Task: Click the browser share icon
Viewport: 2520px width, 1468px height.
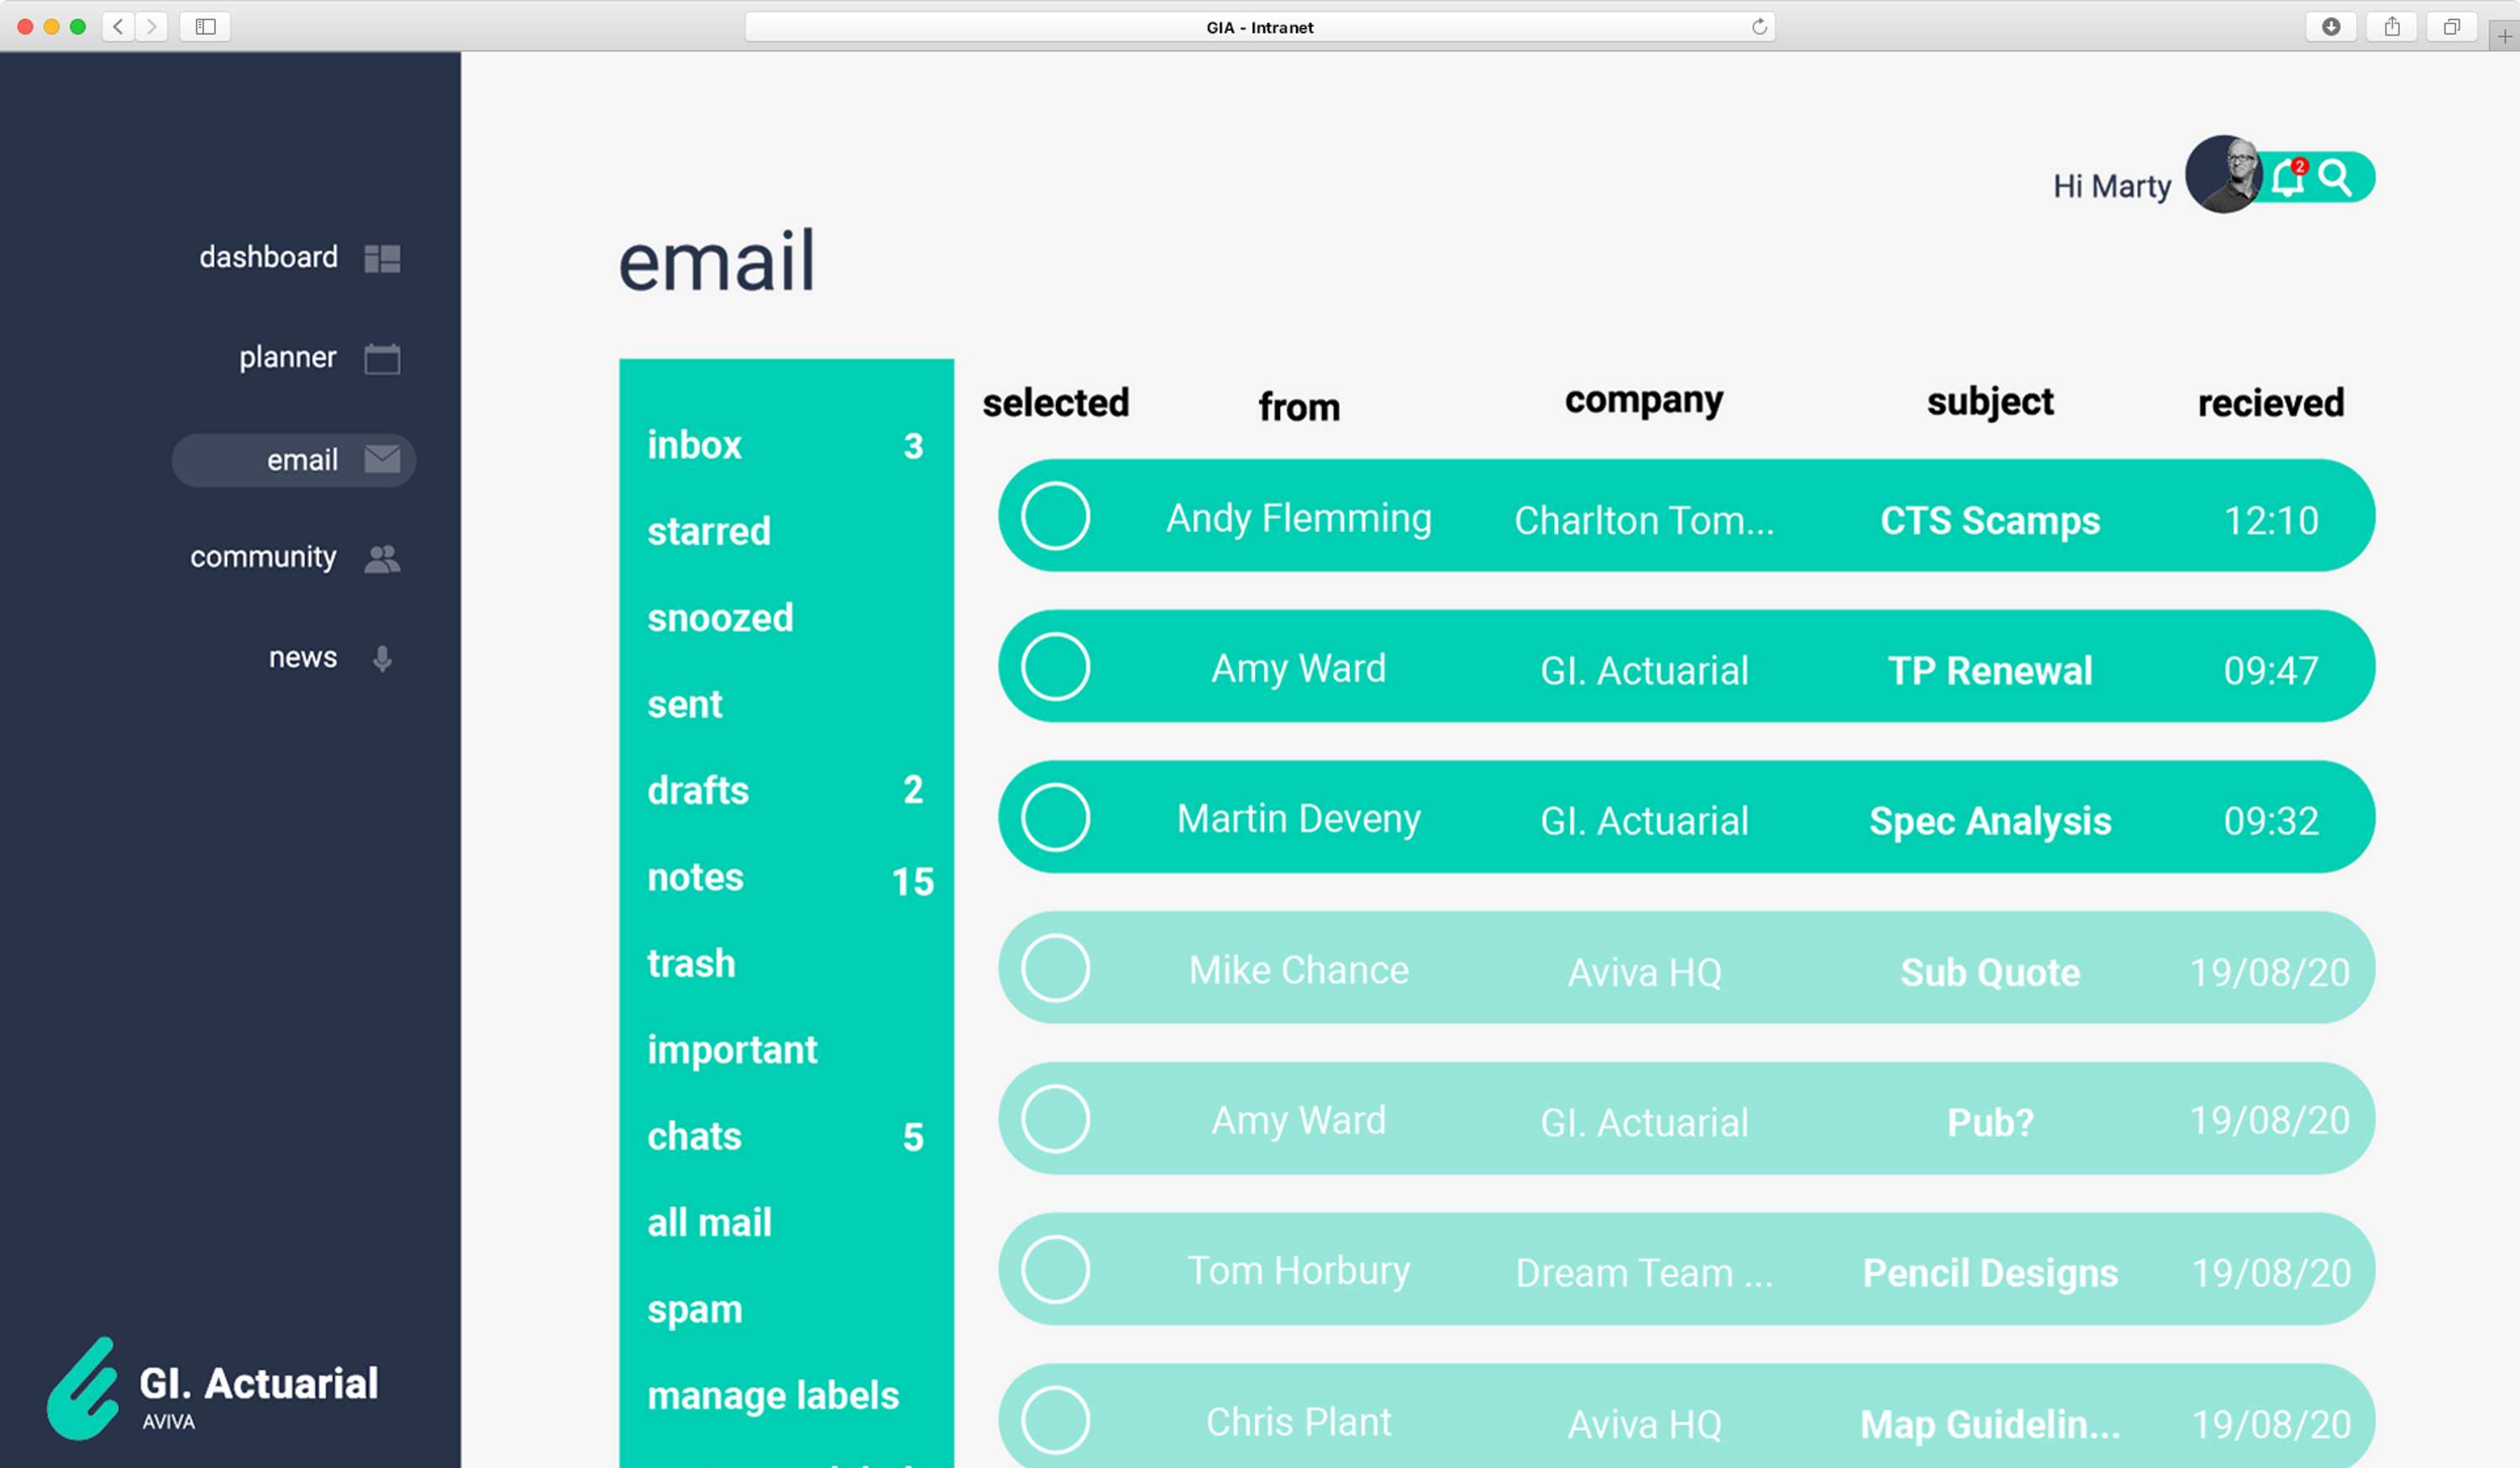Action: [x=2392, y=27]
